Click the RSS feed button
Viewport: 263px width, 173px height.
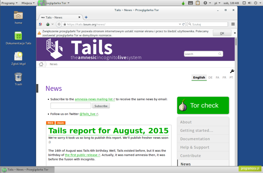click(50, 123)
